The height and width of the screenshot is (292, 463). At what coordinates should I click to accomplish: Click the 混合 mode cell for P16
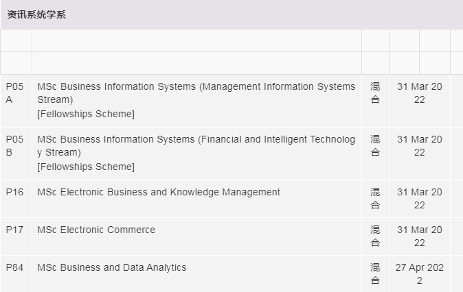375,198
